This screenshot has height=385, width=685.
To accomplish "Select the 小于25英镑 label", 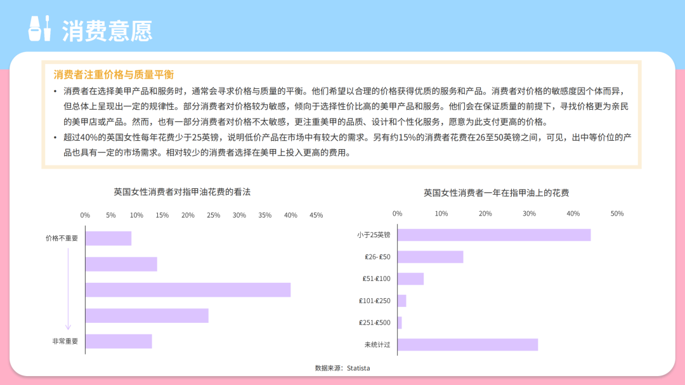I will tap(374, 235).
